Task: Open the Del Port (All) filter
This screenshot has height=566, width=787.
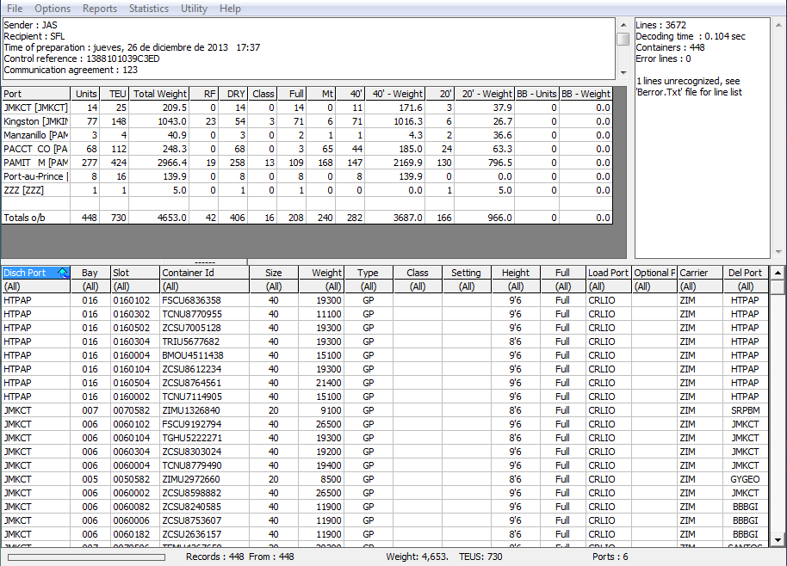Action: coord(746,286)
